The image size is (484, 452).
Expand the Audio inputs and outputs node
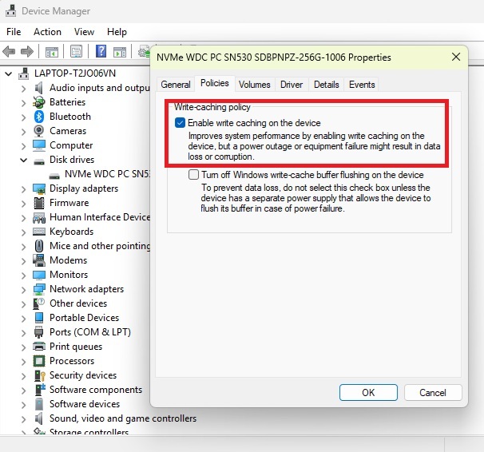[x=23, y=89]
